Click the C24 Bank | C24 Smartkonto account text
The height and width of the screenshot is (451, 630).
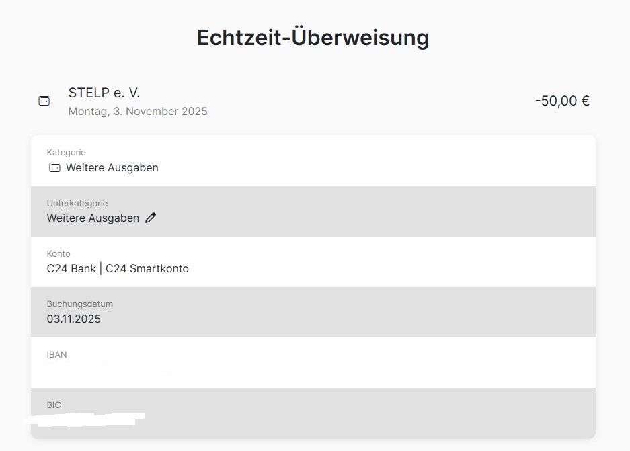118,268
